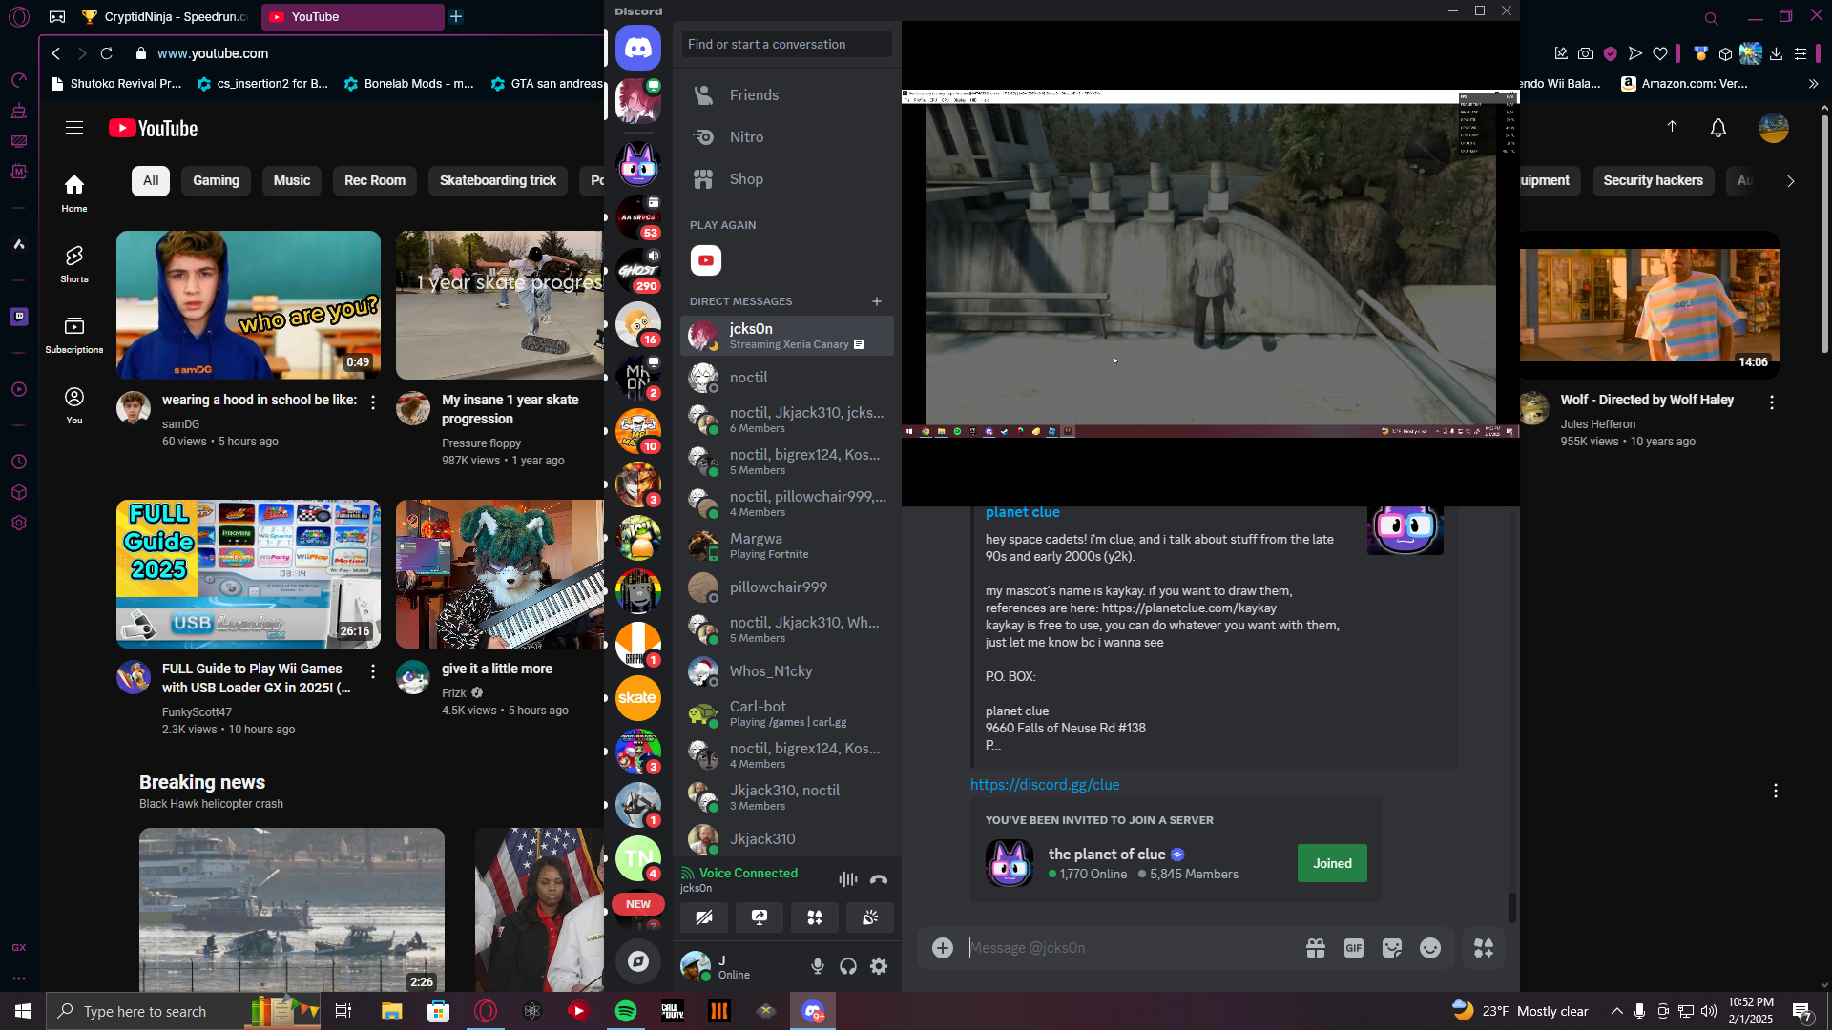This screenshot has height=1030, width=1832.
Task: Toggle camera on in voice controls
Action: point(704,917)
